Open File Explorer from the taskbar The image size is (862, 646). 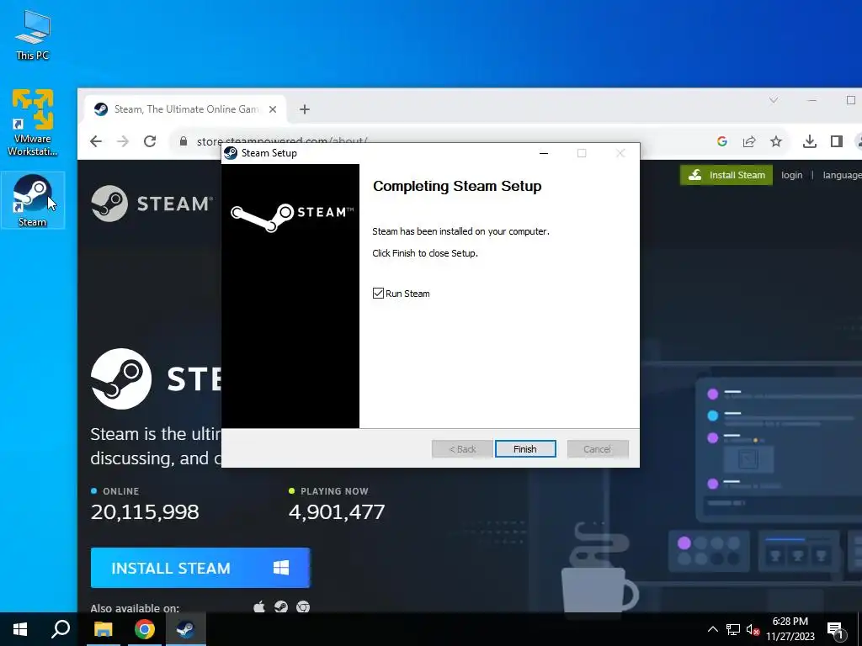[x=103, y=629]
